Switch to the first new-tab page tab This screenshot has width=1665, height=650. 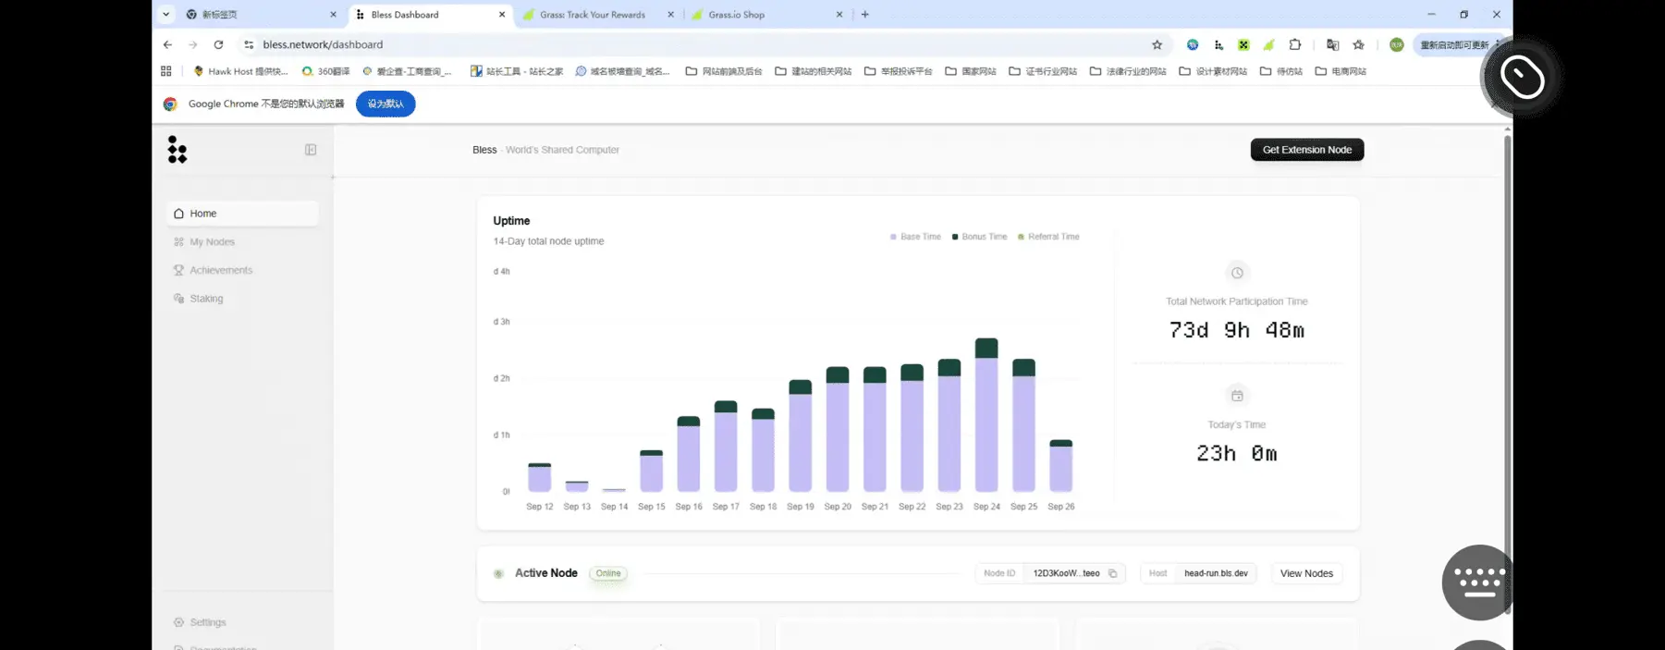tap(261, 15)
